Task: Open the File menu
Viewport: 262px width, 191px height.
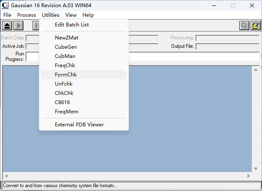Action: tap(8, 15)
